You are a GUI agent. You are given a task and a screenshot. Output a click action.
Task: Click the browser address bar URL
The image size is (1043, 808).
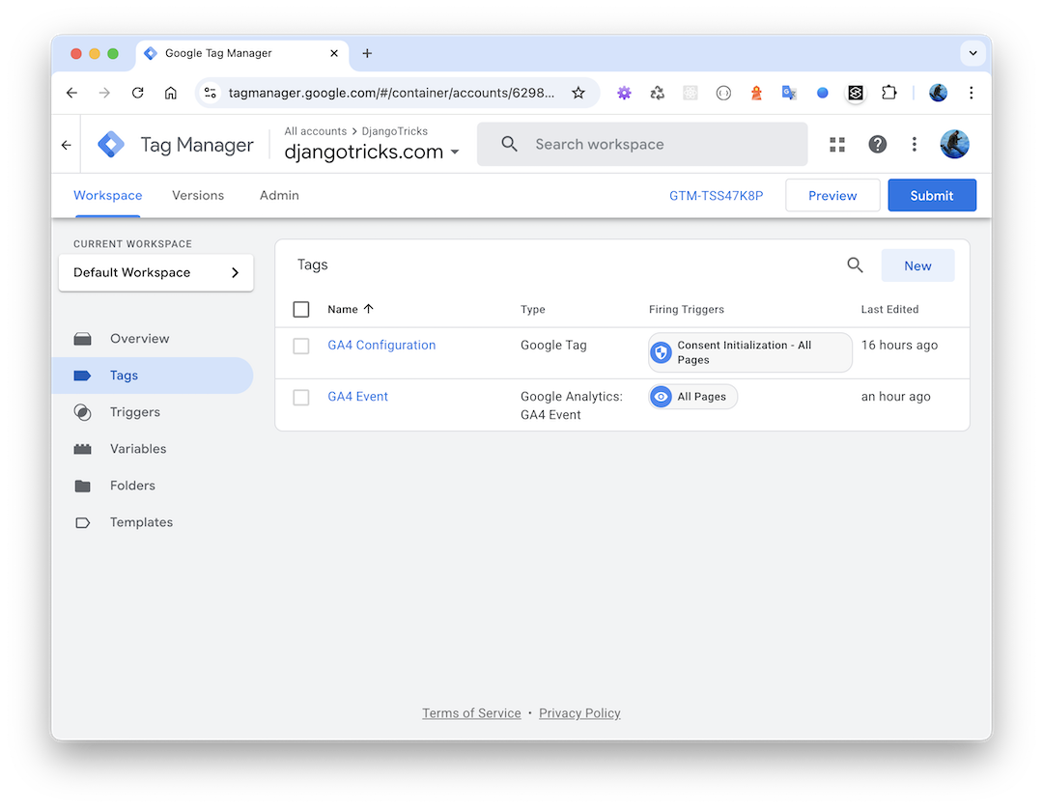391,93
